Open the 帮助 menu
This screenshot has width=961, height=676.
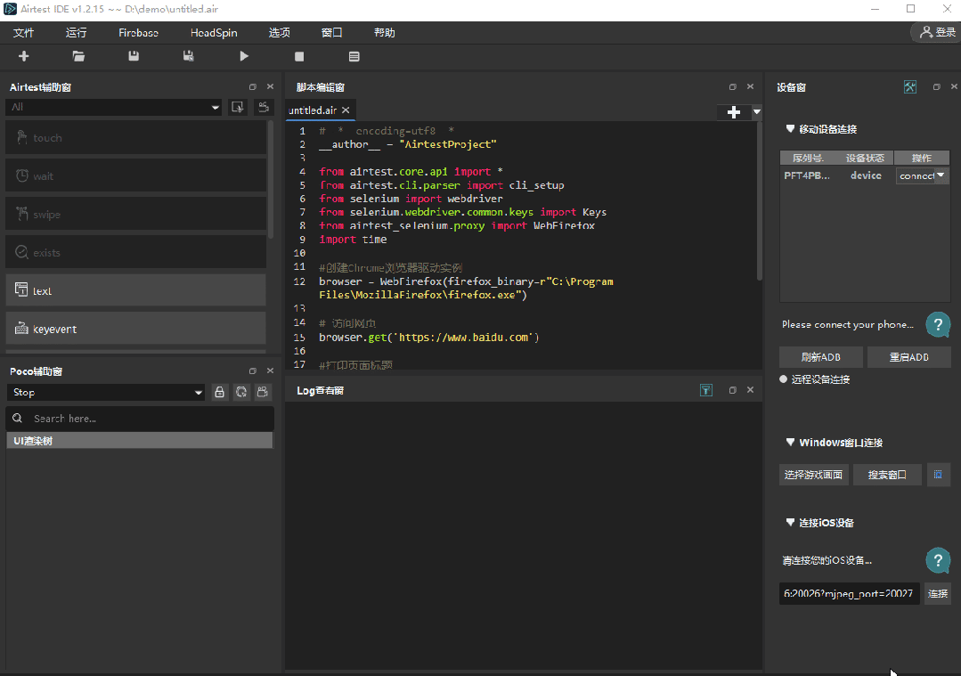coord(384,32)
